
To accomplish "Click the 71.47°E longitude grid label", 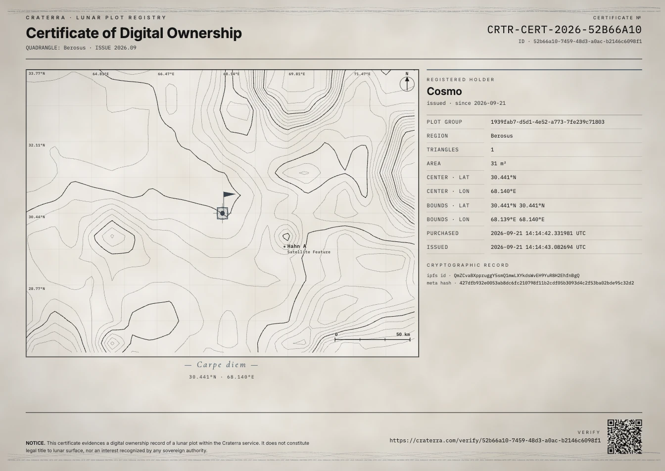I will [362, 74].
